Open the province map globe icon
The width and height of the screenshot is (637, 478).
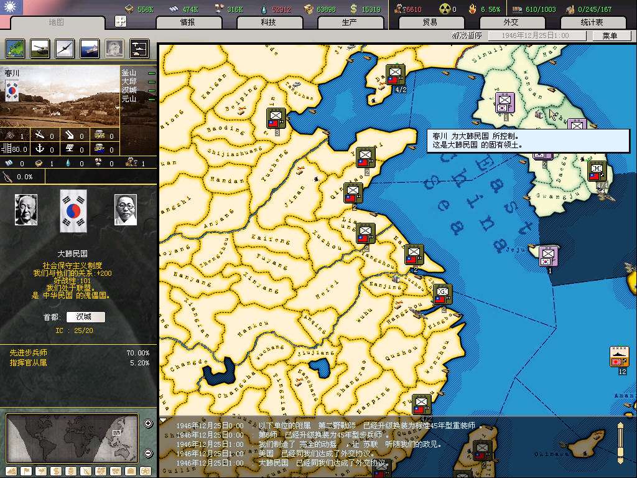click(15, 49)
